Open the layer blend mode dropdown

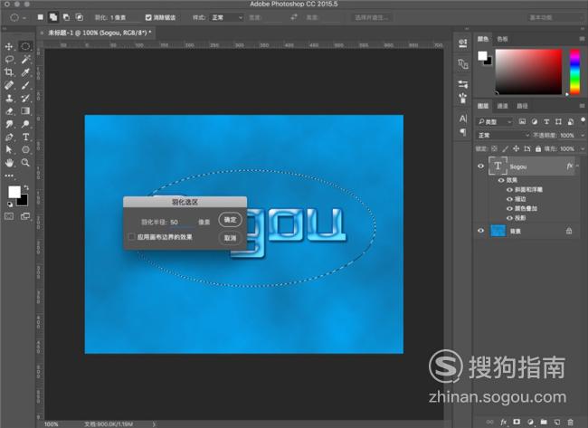click(x=503, y=135)
